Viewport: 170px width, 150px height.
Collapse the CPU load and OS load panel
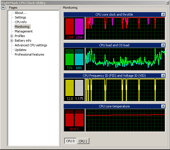(163, 45)
